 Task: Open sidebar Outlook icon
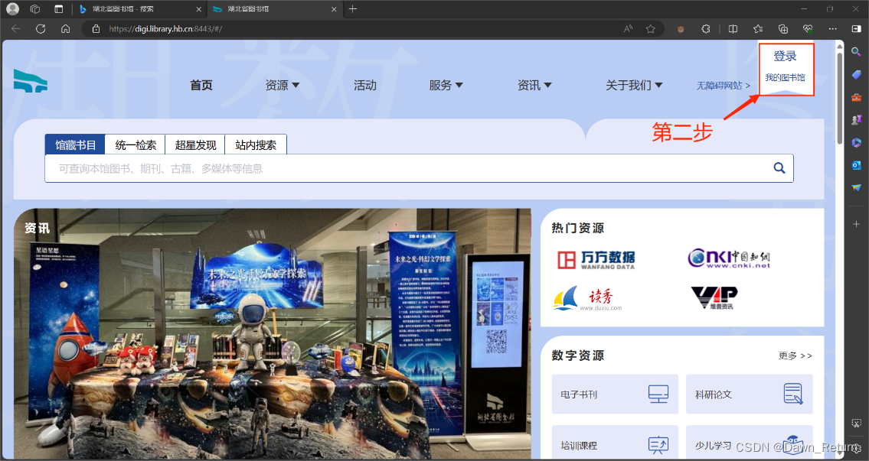click(x=856, y=165)
